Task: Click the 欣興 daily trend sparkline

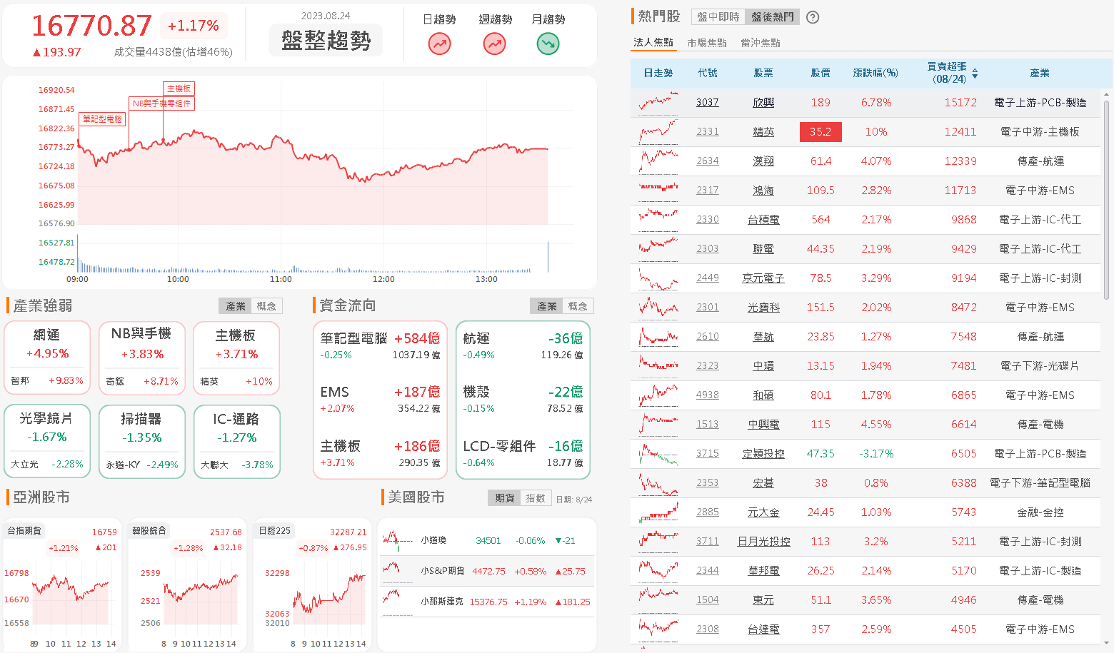Action: tap(658, 103)
